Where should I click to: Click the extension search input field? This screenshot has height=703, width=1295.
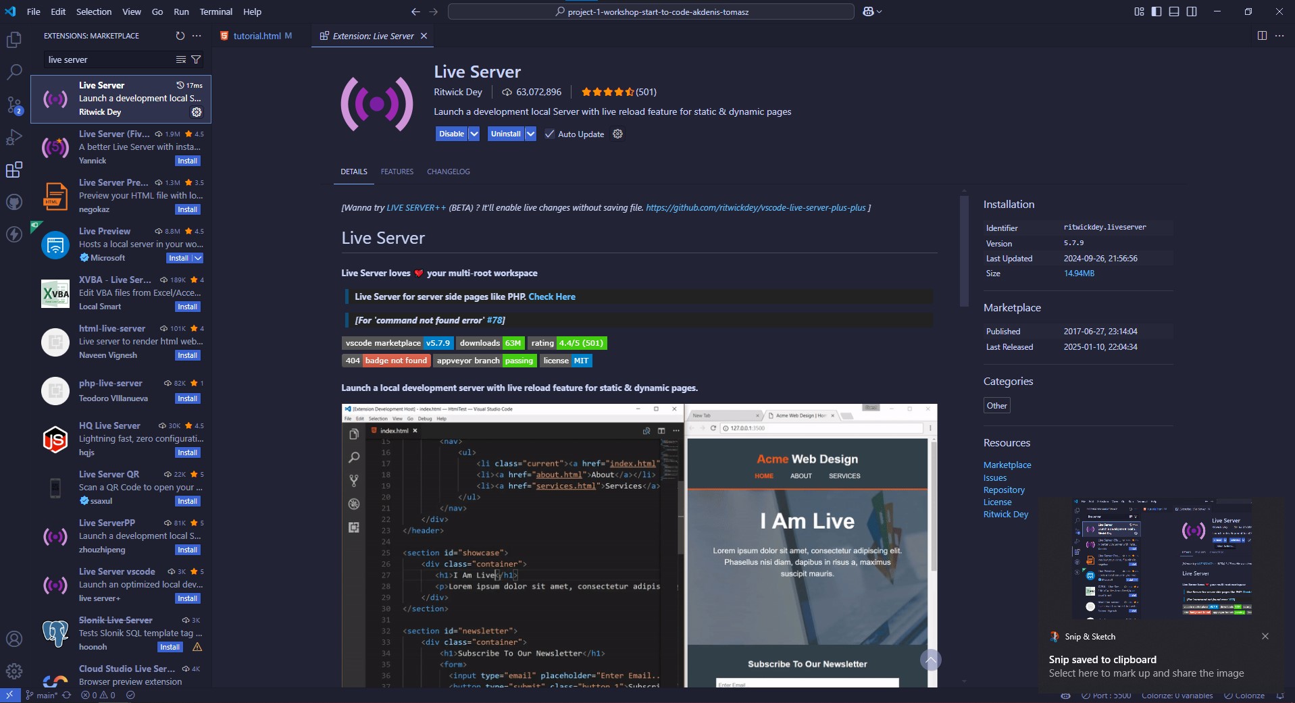click(x=108, y=59)
